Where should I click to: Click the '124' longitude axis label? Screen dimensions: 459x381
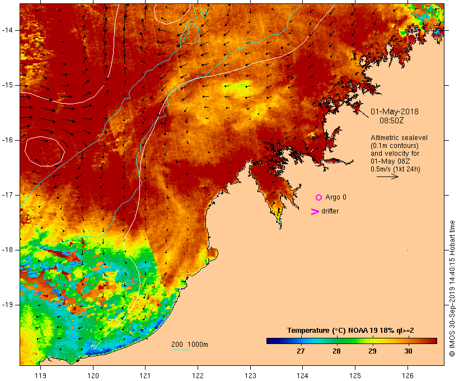pyautogui.click(x=303, y=375)
